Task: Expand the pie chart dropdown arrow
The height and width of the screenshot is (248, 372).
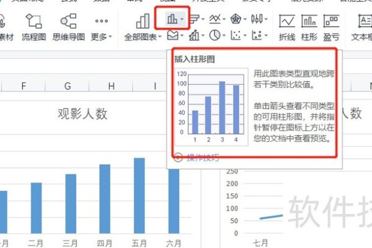Action: click(224, 35)
